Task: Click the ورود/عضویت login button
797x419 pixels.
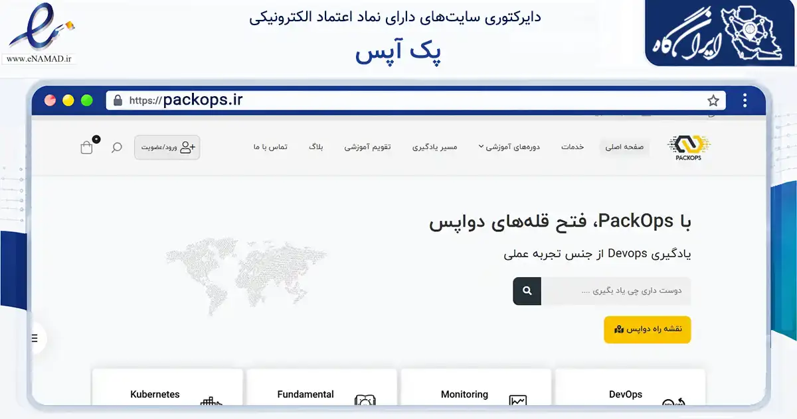Action: pyautogui.click(x=167, y=147)
